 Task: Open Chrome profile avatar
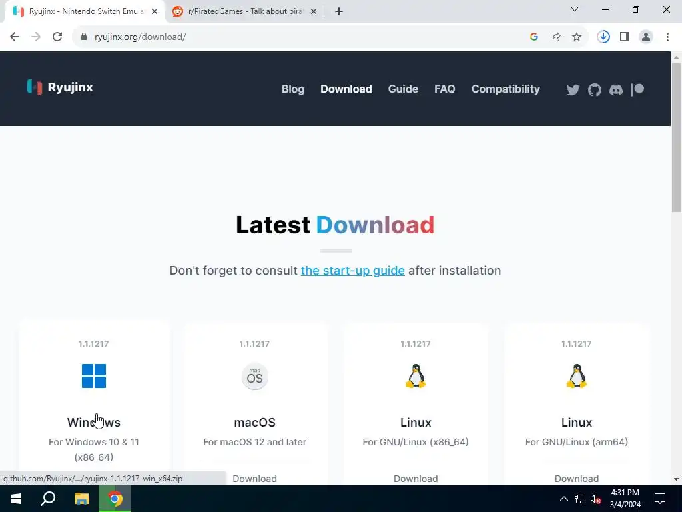pos(646,37)
